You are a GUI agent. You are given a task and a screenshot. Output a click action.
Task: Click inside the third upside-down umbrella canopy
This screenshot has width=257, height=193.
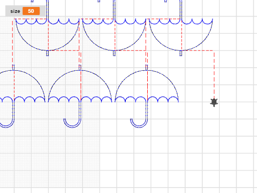pos(181,35)
